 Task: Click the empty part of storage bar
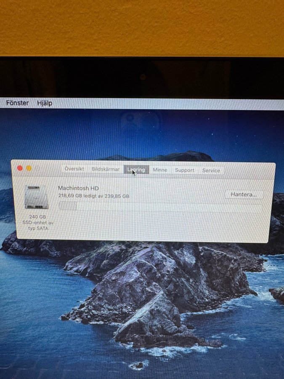(x=168, y=207)
